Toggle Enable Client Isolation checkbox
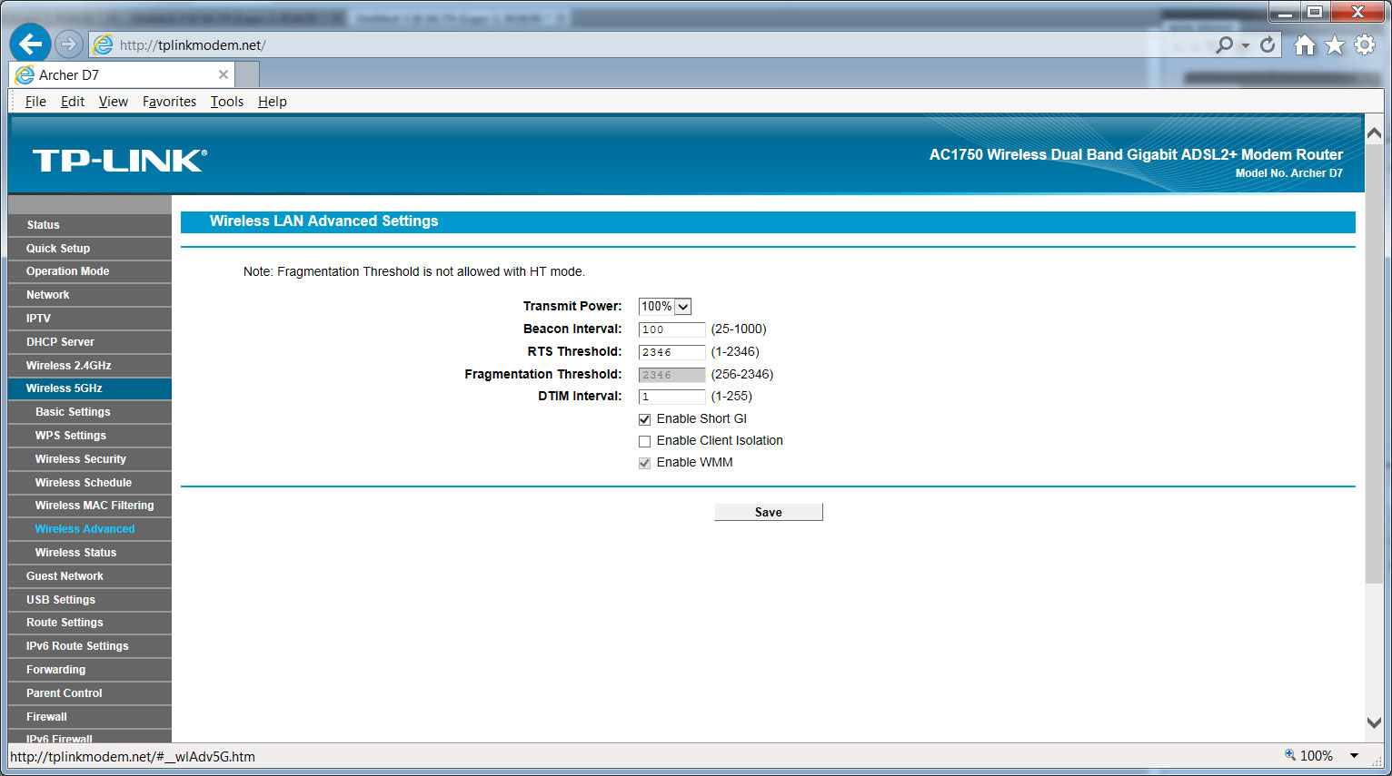Viewport: 1392px width, 776px height. click(645, 441)
